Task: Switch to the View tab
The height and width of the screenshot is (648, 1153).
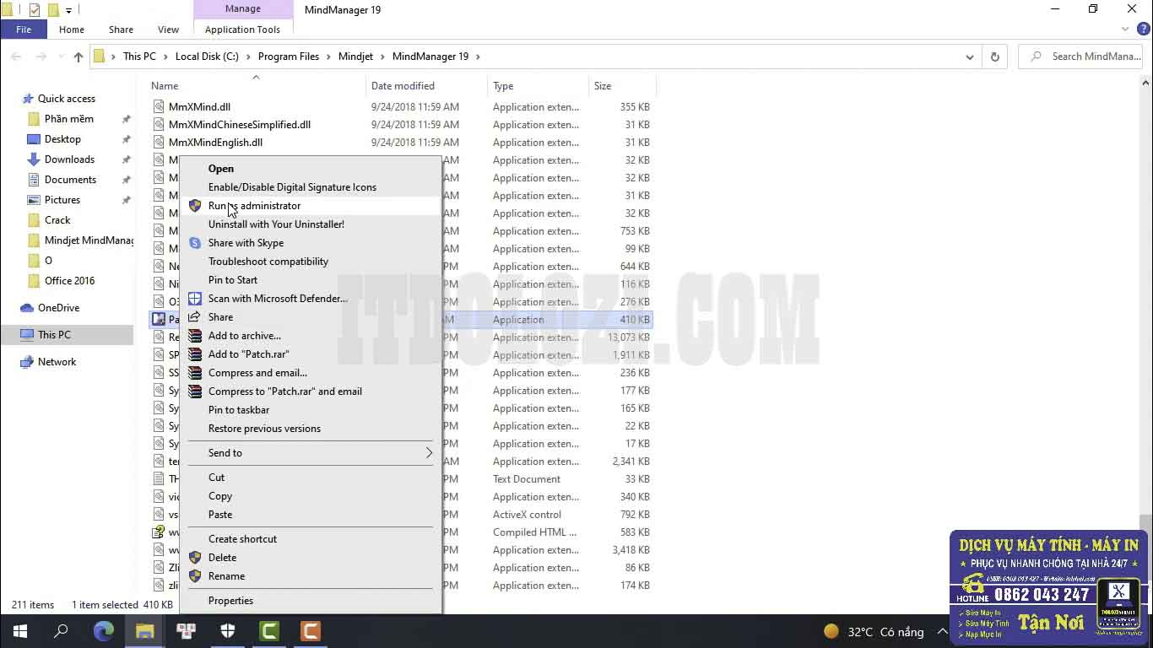Action: click(x=168, y=29)
